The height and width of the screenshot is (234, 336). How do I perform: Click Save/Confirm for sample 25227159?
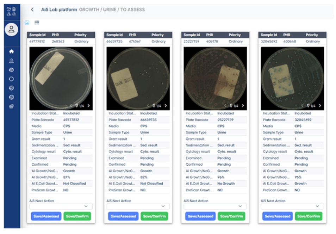(x=232, y=216)
